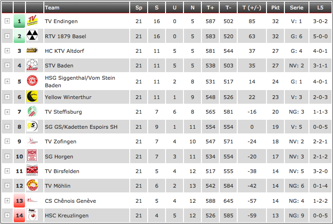
Task: Click the RTV 1879 Basel triangle logo
Action: [x=32, y=35]
